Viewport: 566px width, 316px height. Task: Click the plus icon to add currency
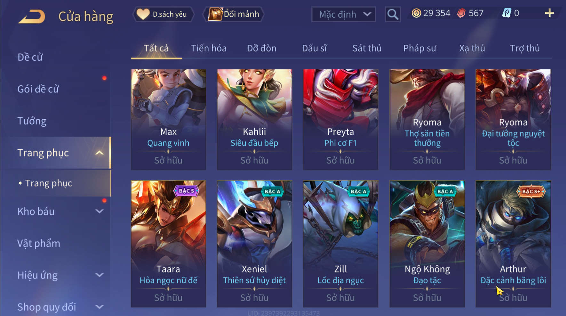coord(549,13)
